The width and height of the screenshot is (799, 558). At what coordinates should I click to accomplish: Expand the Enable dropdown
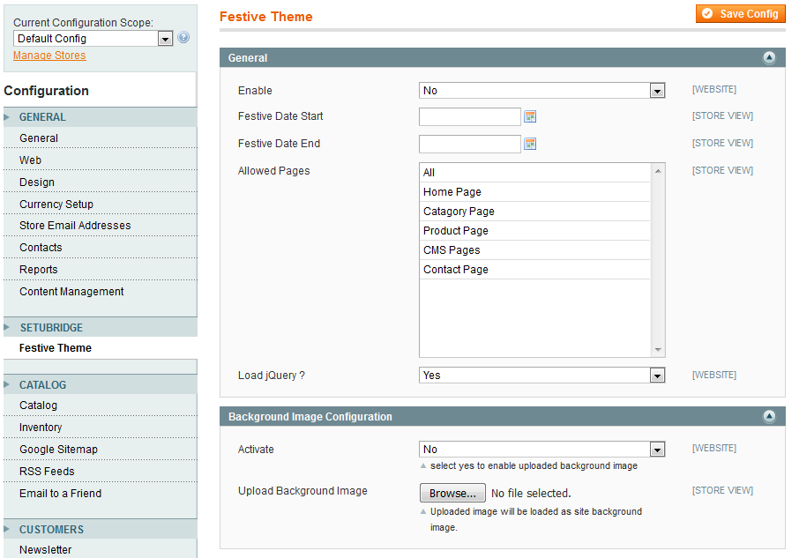coord(541,91)
